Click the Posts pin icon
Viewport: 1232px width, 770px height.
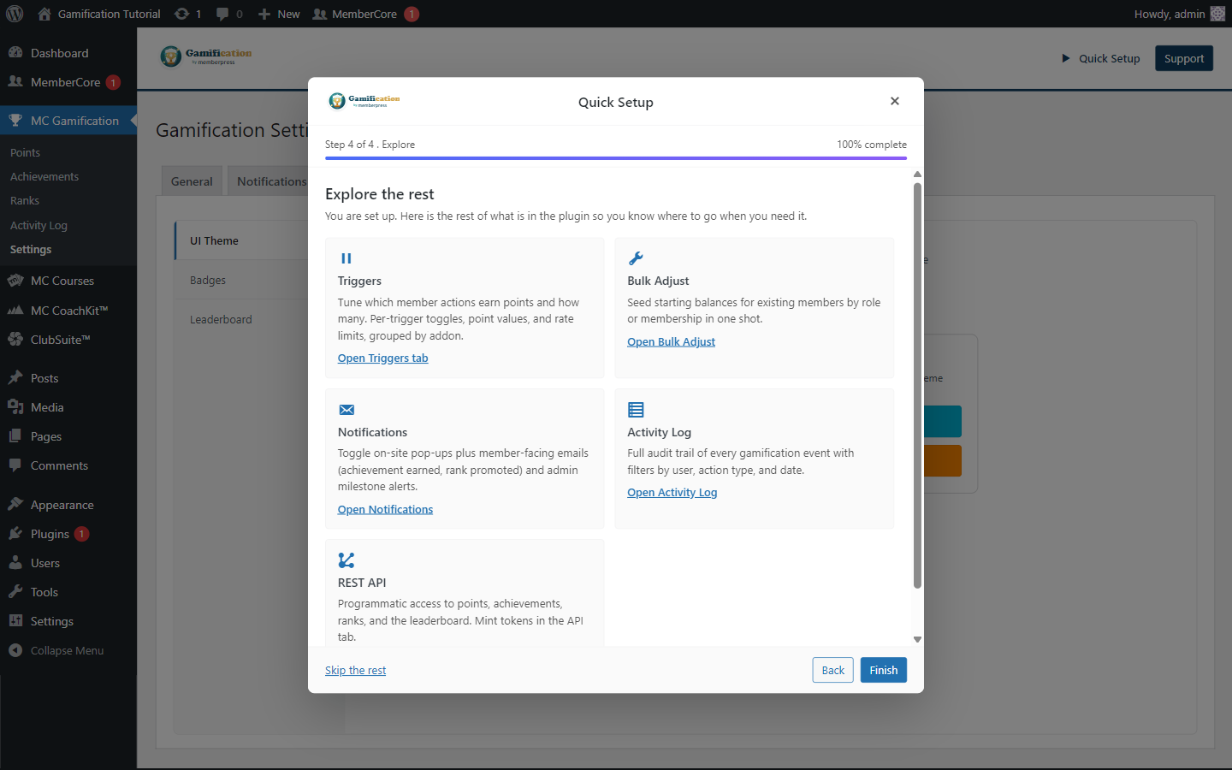coord(15,378)
